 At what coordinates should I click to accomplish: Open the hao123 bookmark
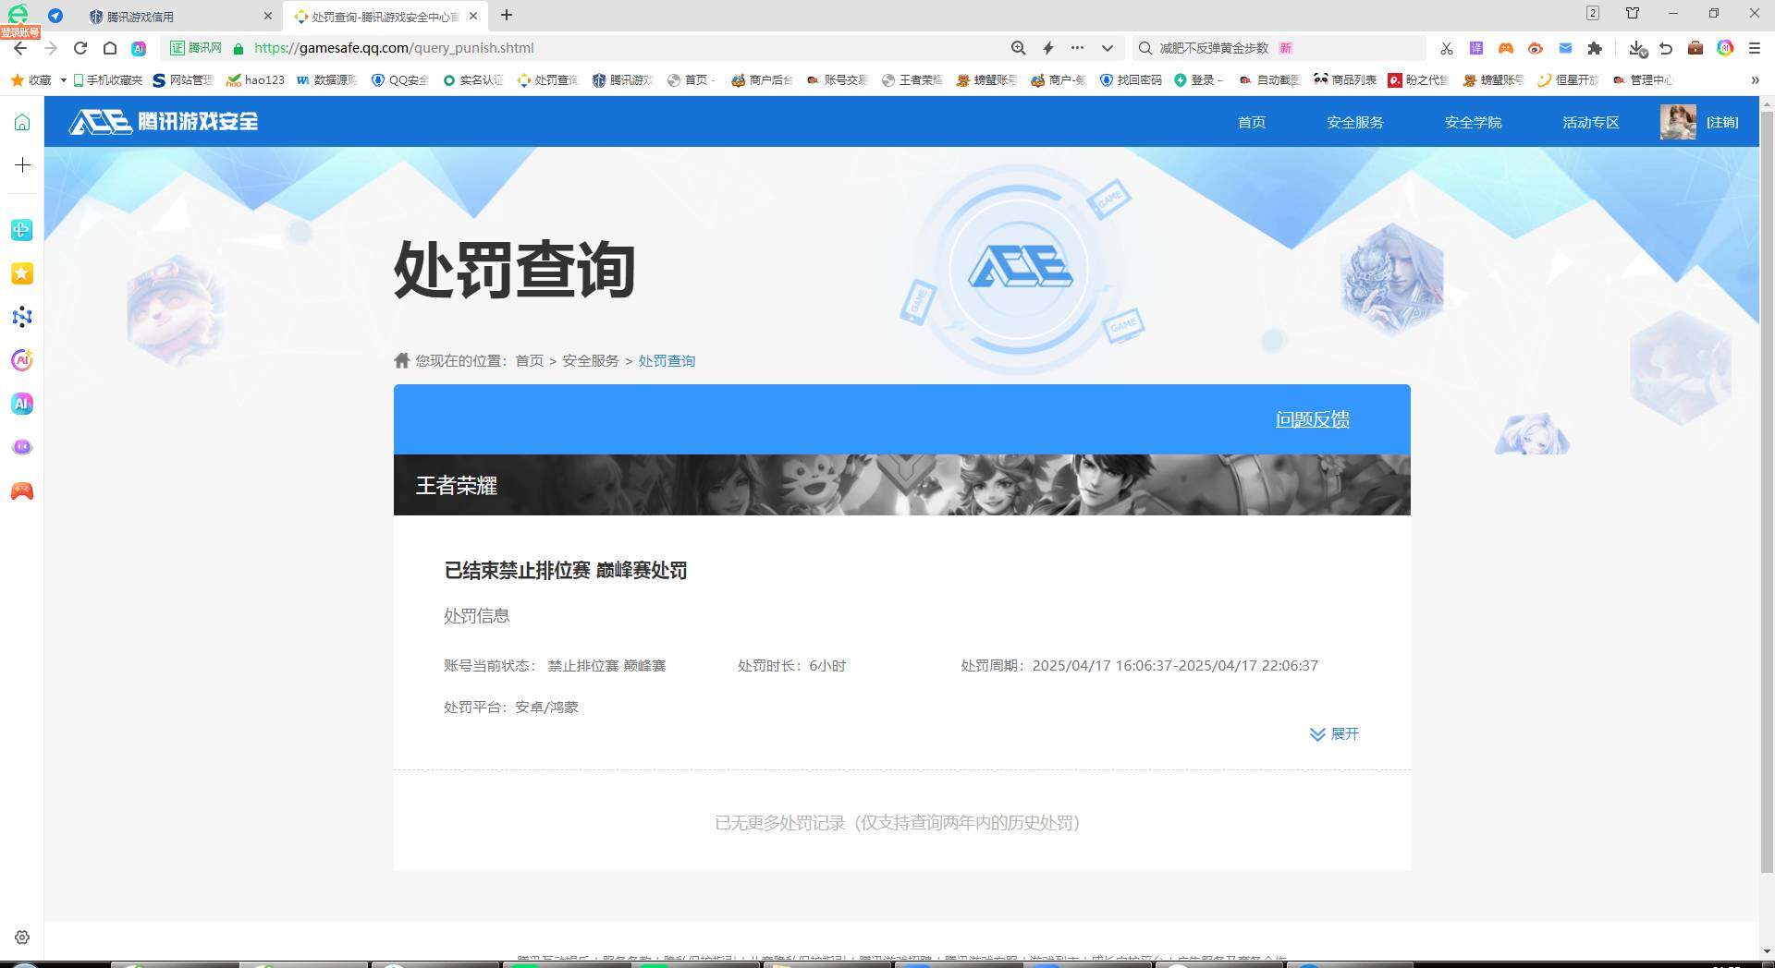(255, 80)
